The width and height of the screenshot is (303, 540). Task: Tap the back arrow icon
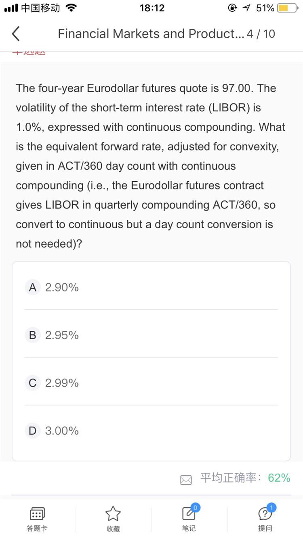[16, 34]
